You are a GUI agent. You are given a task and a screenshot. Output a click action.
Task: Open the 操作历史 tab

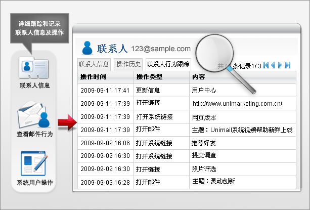128,64
